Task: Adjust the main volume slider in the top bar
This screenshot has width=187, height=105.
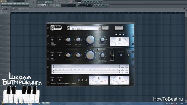Action: click(x=33, y=4)
